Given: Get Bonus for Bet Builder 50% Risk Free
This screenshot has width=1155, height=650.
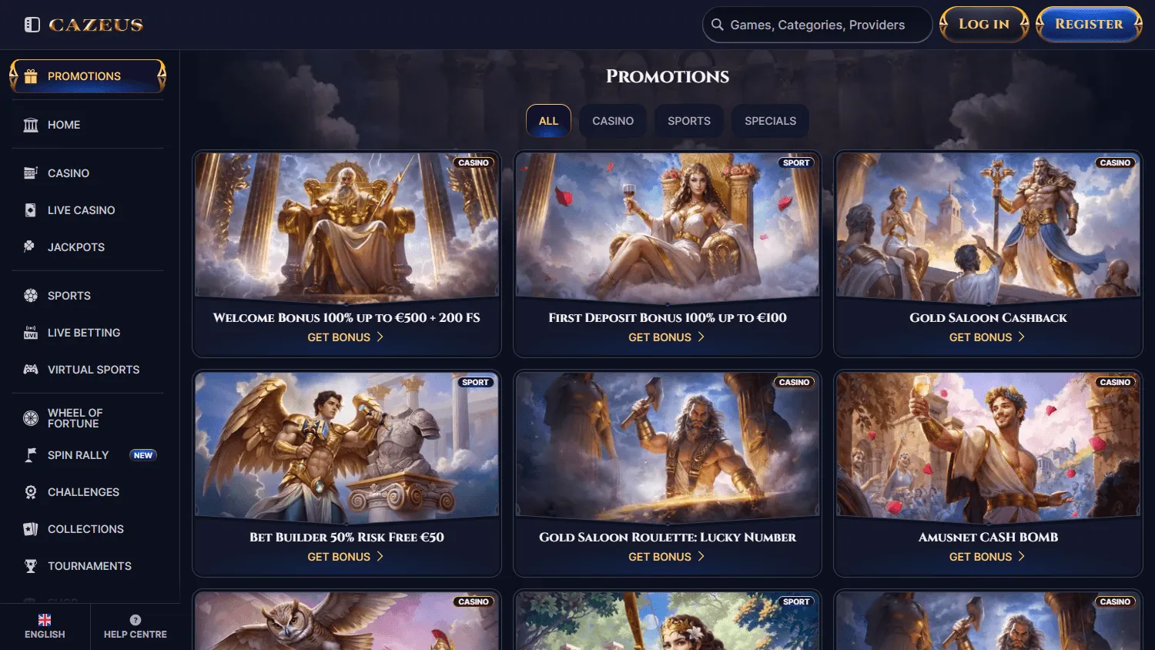Looking at the screenshot, I should coord(346,557).
